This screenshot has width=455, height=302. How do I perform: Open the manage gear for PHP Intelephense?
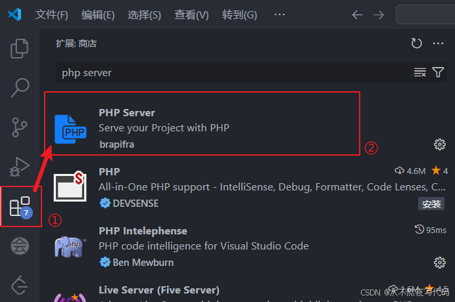(439, 263)
